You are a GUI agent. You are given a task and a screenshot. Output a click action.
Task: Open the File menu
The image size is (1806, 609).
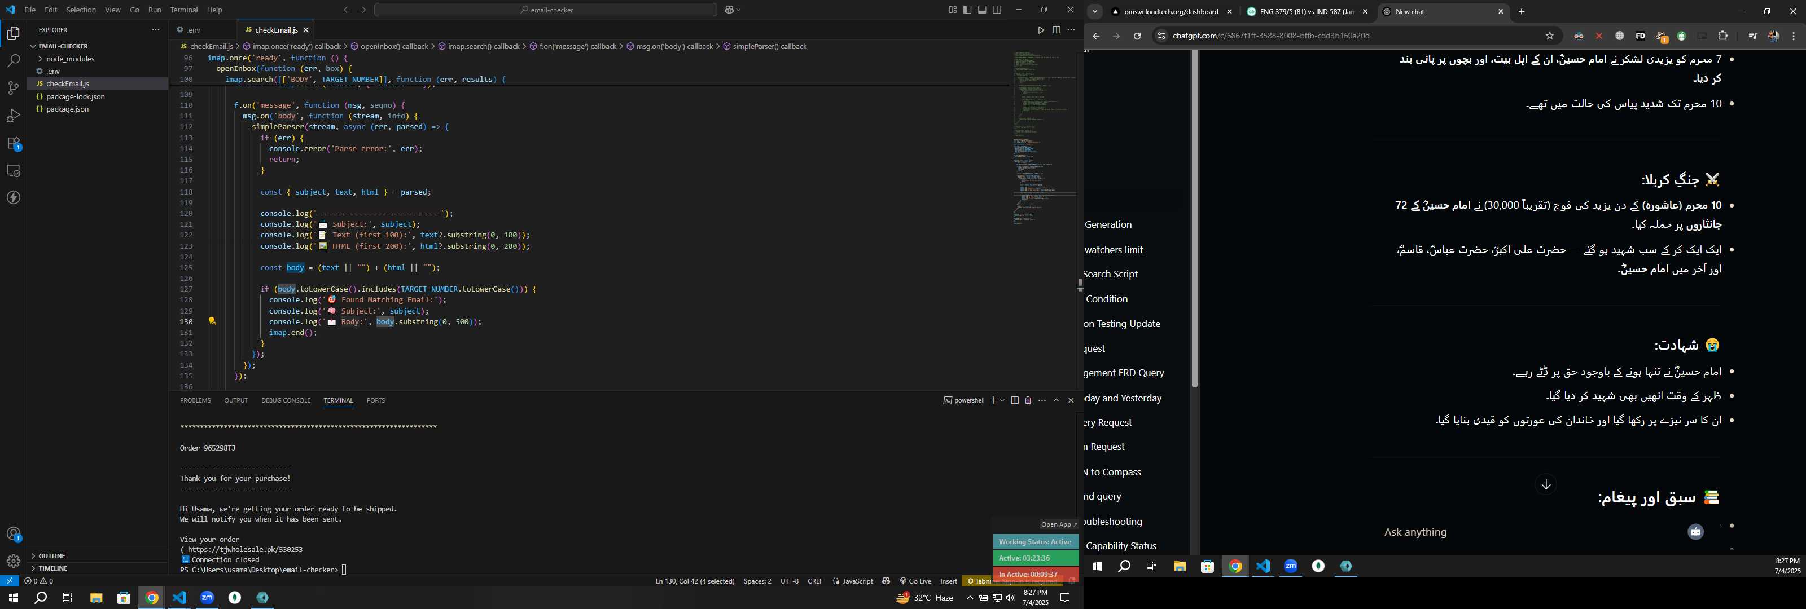pyautogui.click(x=29, y=10)
